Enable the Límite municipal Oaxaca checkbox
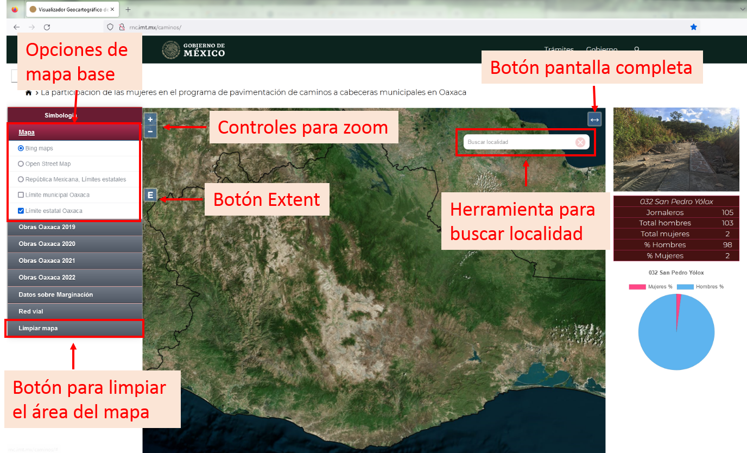 [x=21, y=194]
